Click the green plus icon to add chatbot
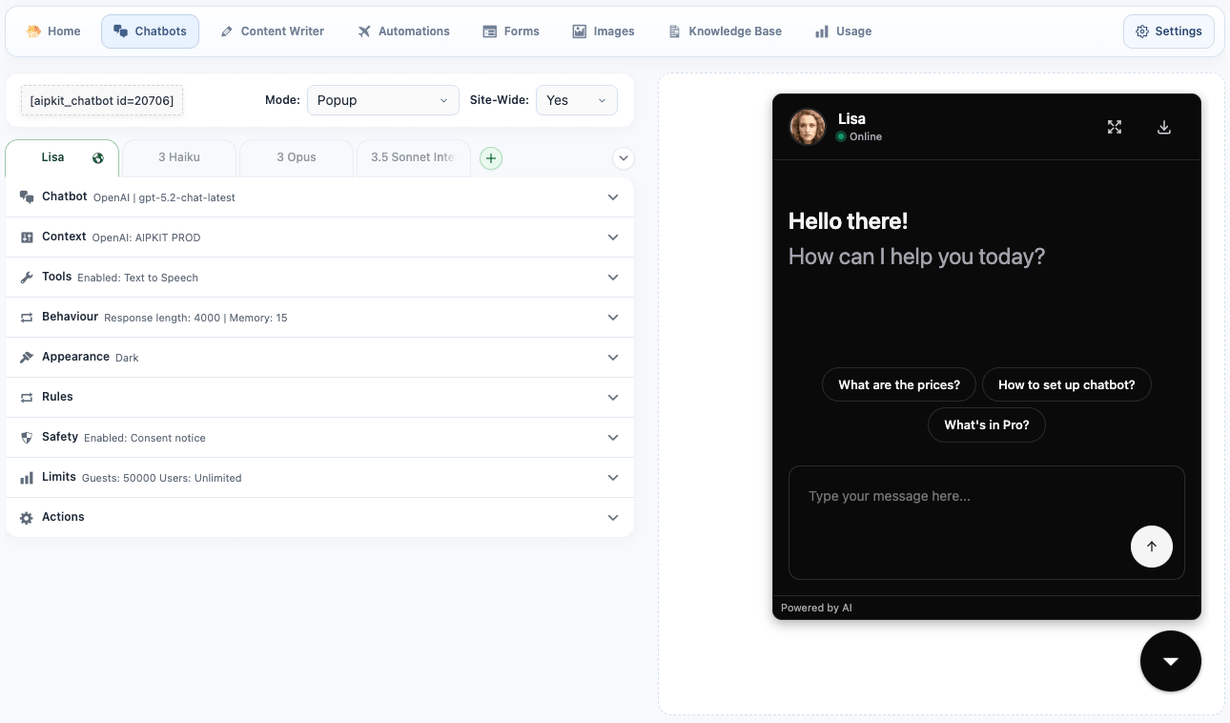Screen dimensions: 1230x723 click(490, 158)
